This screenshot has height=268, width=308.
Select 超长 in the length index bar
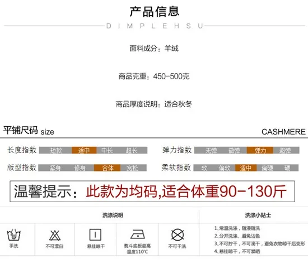(132, 150)
